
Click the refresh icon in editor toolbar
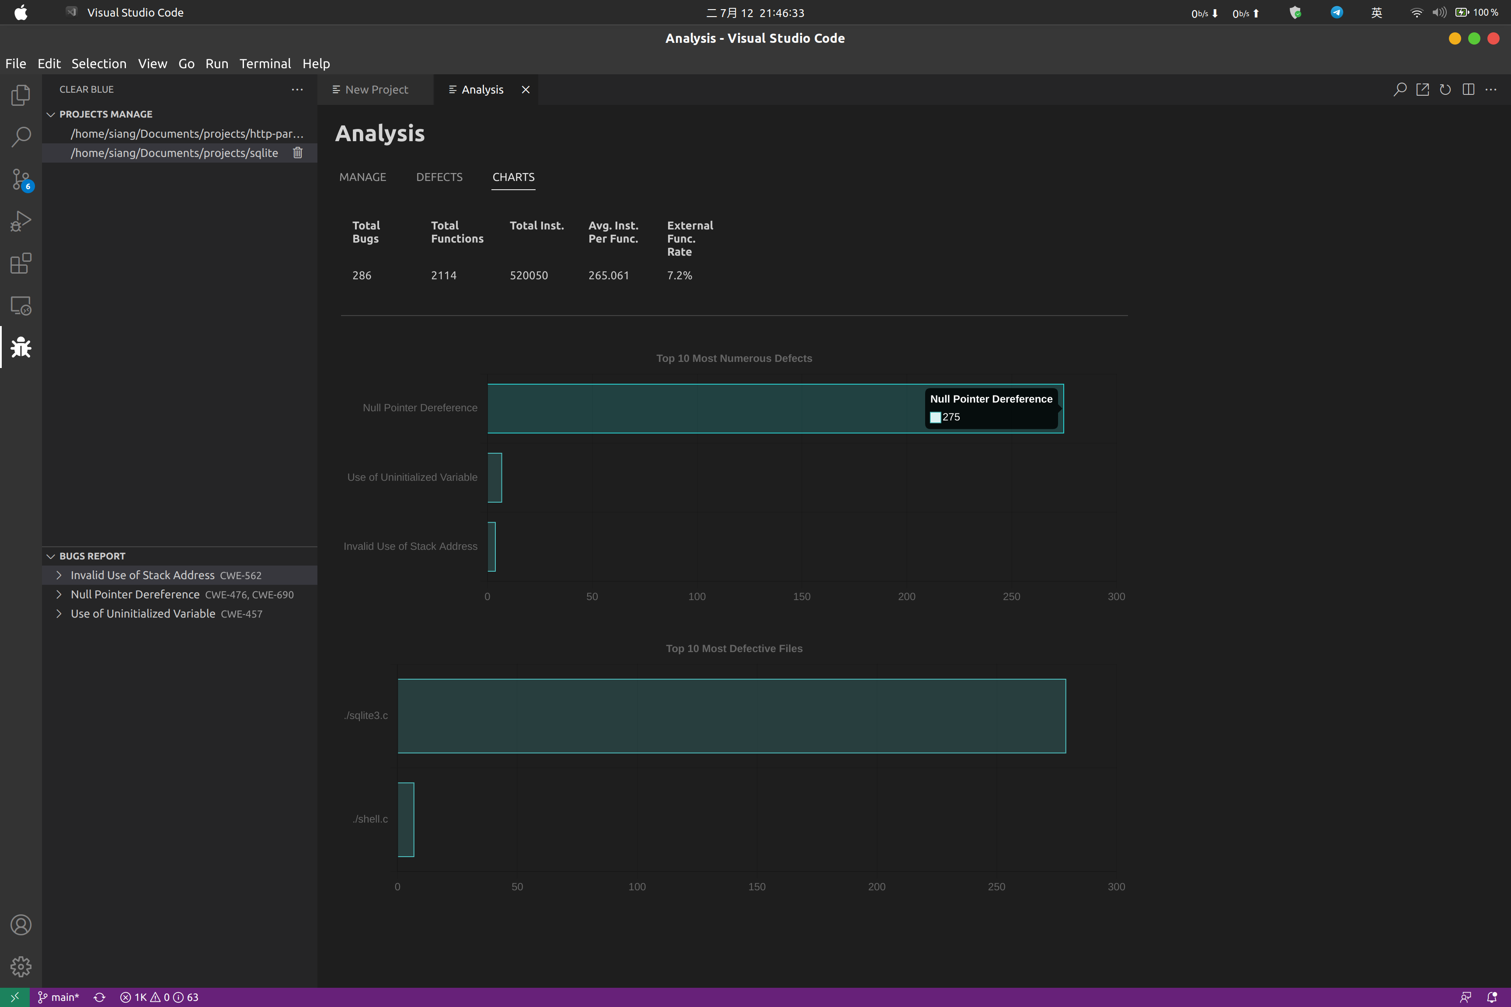pos(1445,90)
